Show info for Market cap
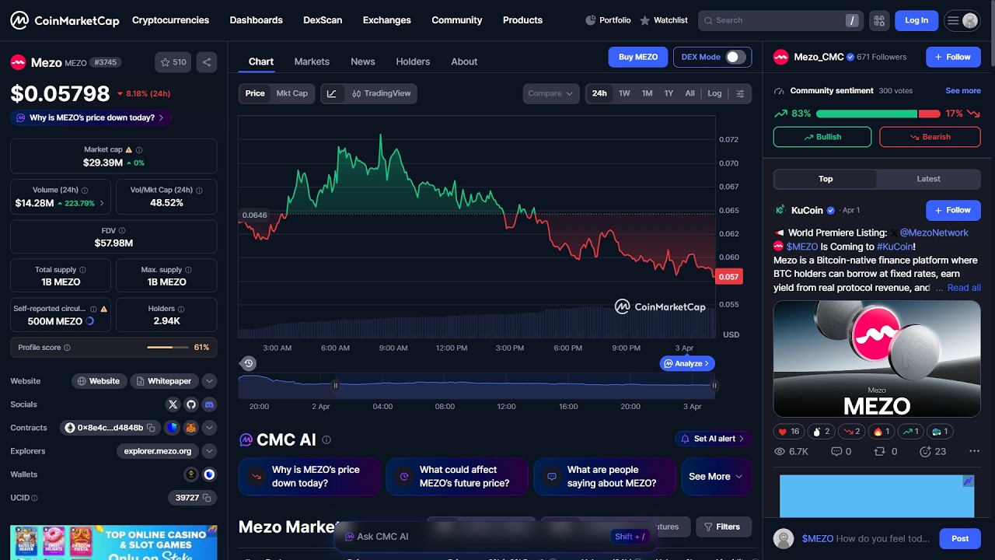995x560 pixels. (x=139, y=149)
